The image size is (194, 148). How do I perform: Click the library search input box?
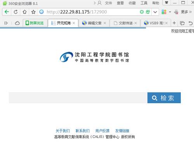click(78, 98)
